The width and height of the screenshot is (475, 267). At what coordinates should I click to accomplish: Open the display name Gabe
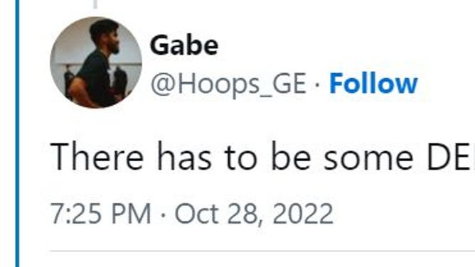(x=184, y=45)
